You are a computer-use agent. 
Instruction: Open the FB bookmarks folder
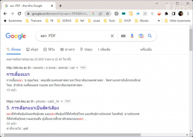pos(49,21)
